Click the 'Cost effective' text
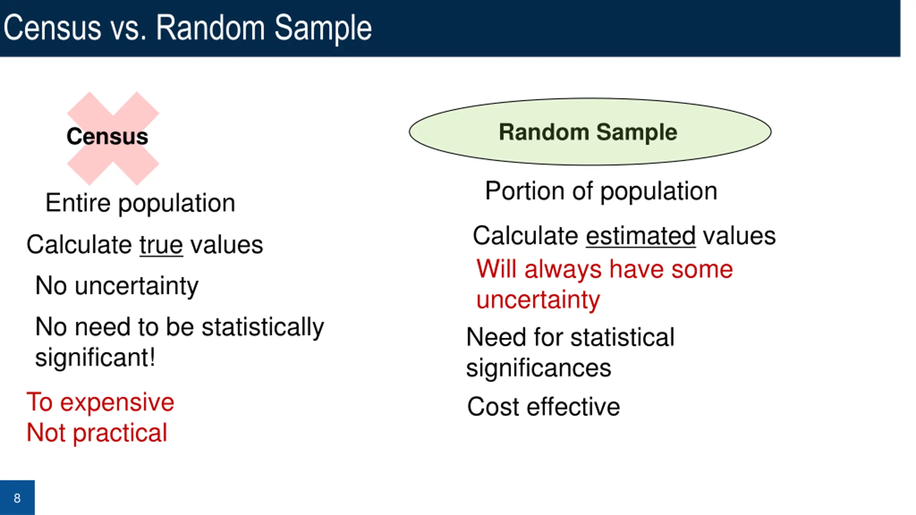Image resolution: width=916 pixels, height=515 pixels. point(544,407)
